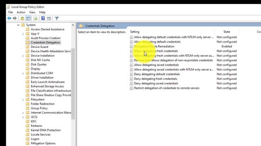Open the Help toolbar icon
Screen dimensions: 261x146
43,18
